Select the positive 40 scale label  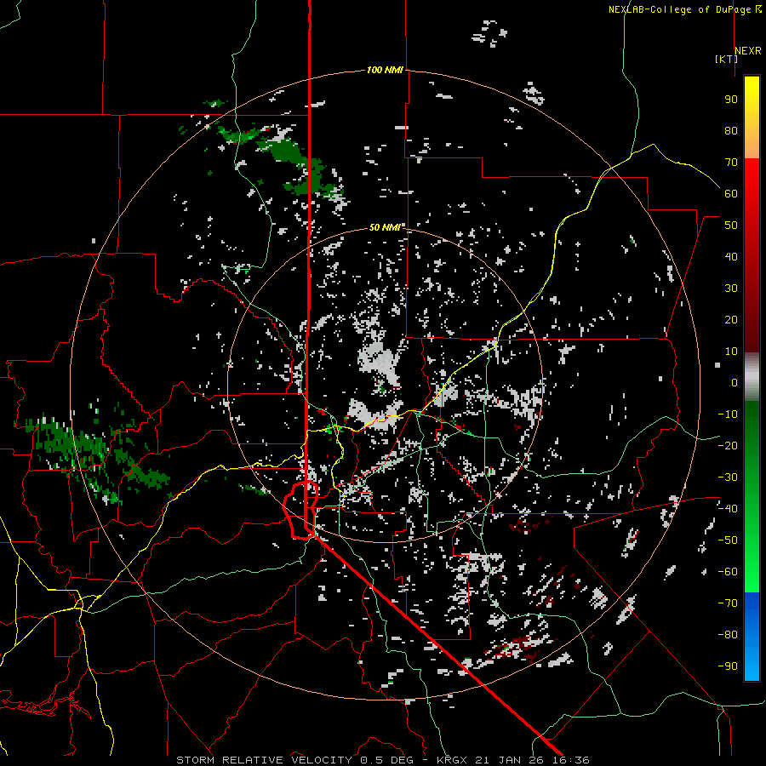click(731, 256)
